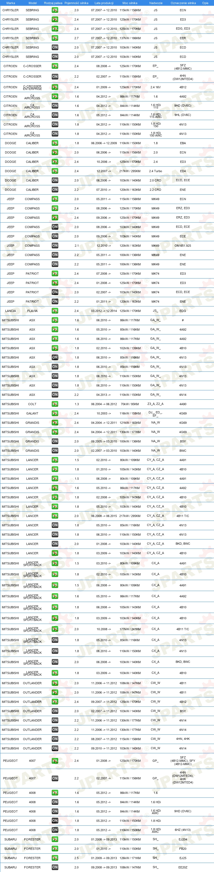
Task: Click the Oznaczenie silnika column header
Action: (183, 3)
